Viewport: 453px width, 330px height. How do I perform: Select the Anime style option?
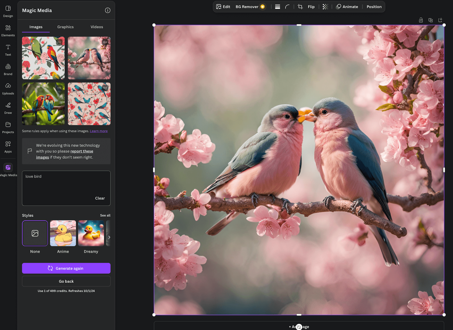coord(63,233)
